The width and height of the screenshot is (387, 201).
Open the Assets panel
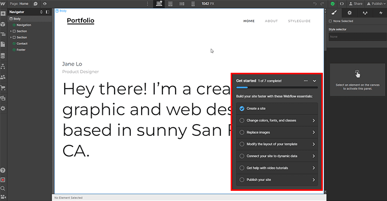3,98
